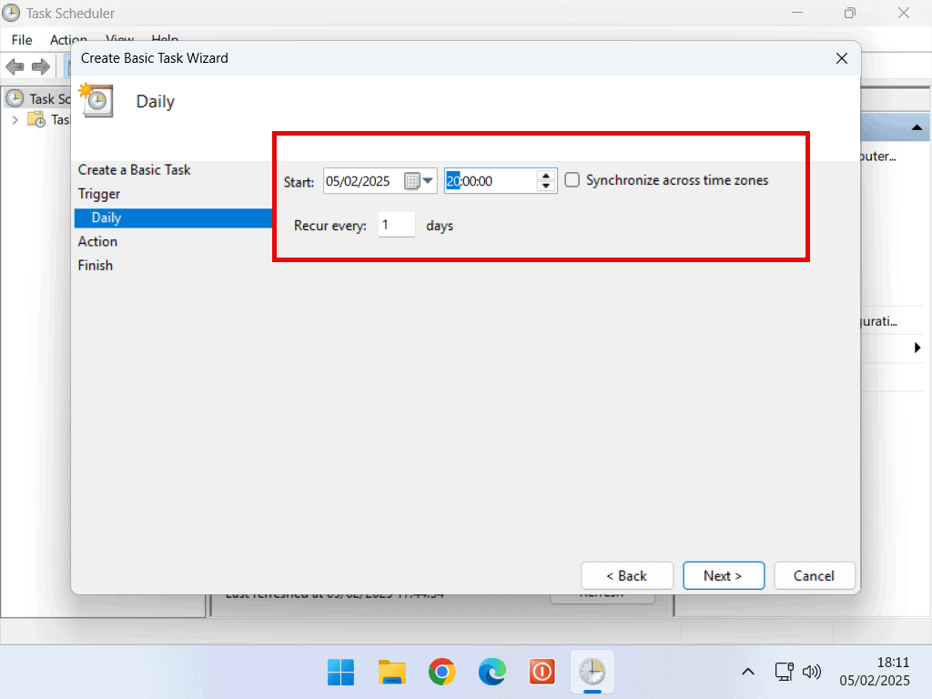
Task: Open Windows Start menu
Action: pos(341,673)
